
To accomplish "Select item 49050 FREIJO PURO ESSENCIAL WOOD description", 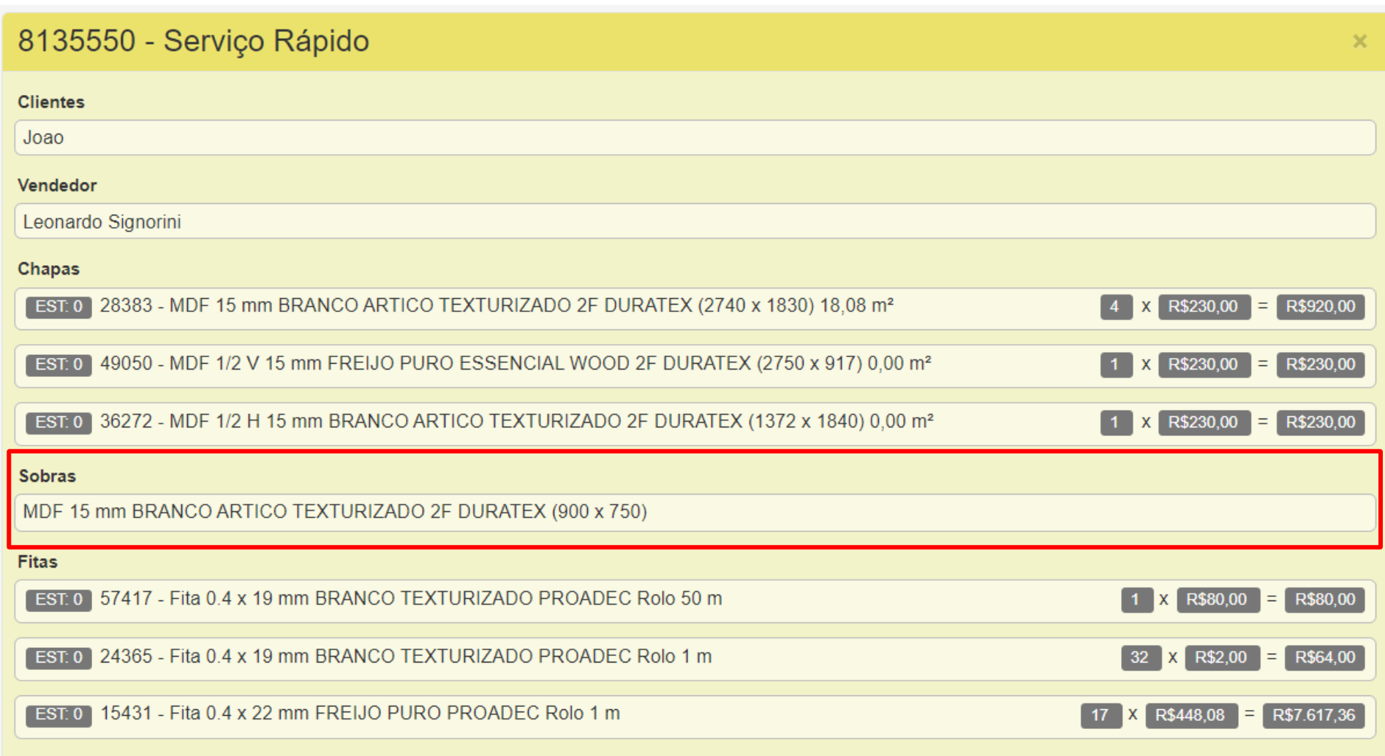I will tap(516, 363).
